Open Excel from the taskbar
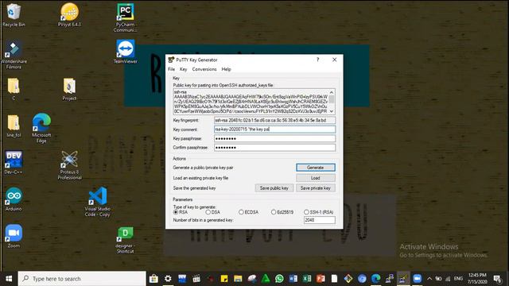The width and height of the screenshot is (509, 286). pyautogui.click(x=307, y=279)
